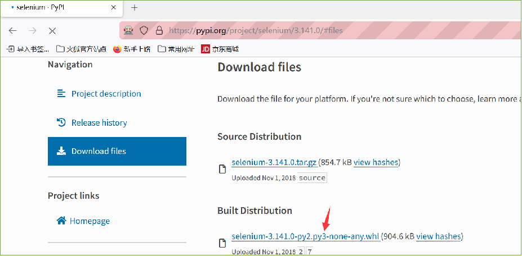Click the 'Project links' sidebar heading
The height and width of the screenshot is (256, 522).
pos(74,196)
